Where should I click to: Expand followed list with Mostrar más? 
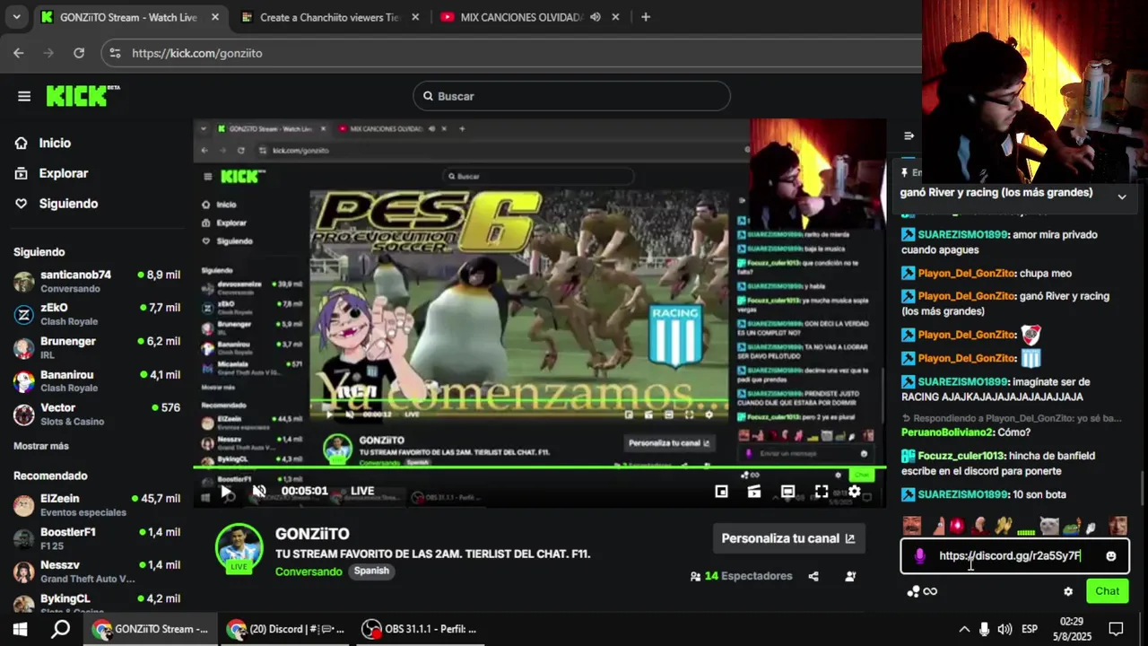41,446
